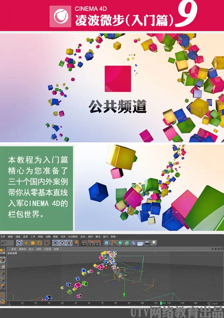224x318 pixels.
Task: Toggle the Snap magnet icon
Action: click(2, 301)
